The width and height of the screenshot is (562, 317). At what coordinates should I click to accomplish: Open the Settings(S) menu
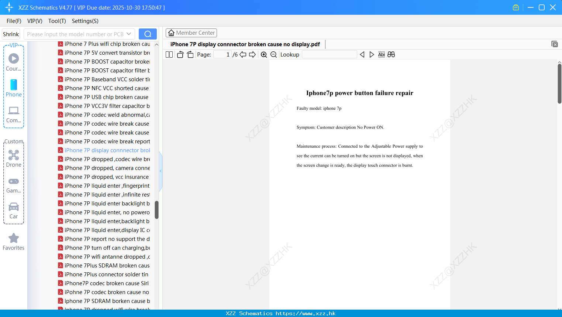click(85, 21)
